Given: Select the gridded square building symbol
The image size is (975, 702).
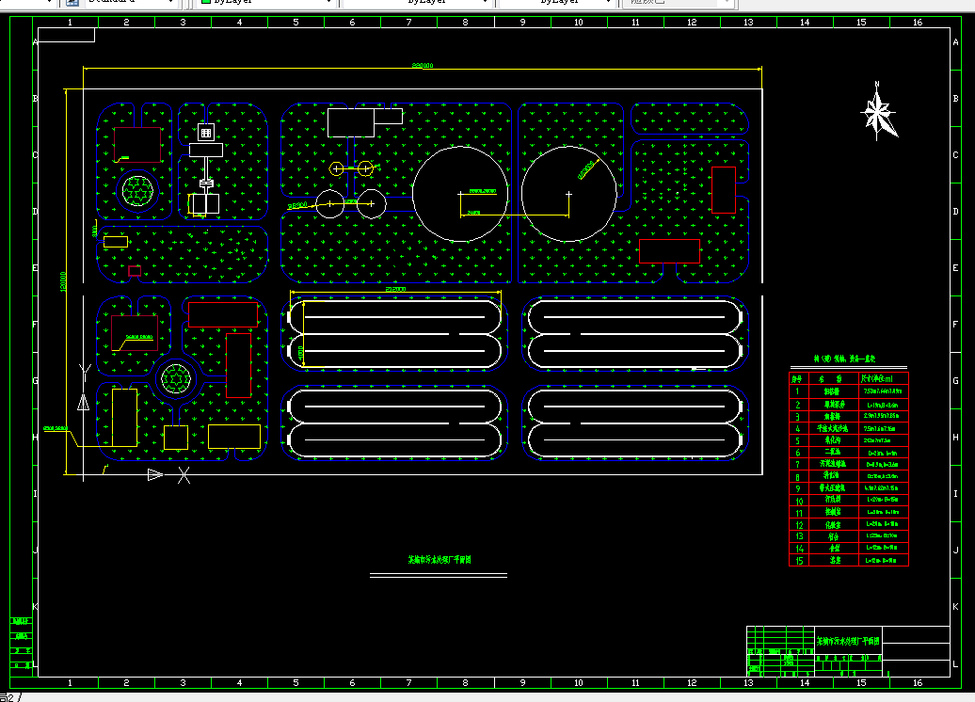Looking at the screenshot, I should 206,133.
